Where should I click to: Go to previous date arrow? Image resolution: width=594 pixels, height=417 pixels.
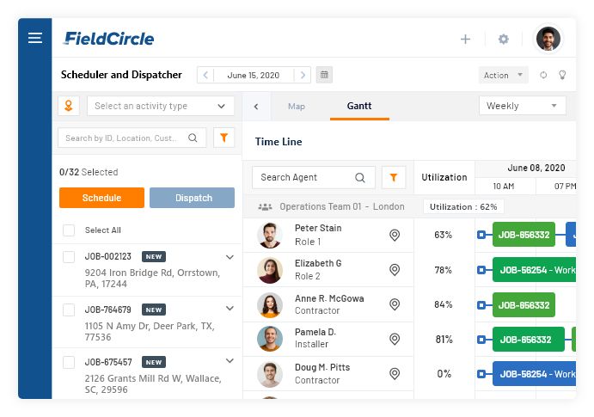(205, 75)
